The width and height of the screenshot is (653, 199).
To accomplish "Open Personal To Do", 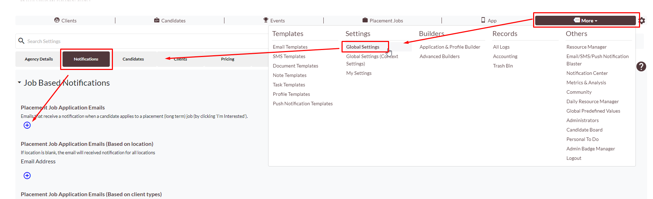I will tap(582, 139).
